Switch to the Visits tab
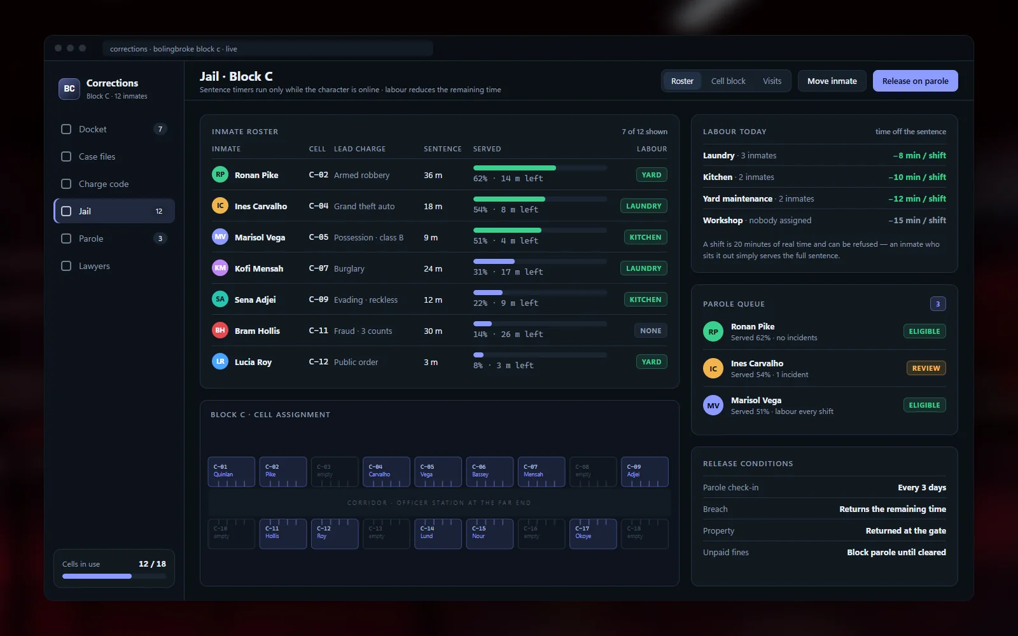Image resolution: width=1018 pixels, height=636 pixels. (x=772, y=81)
